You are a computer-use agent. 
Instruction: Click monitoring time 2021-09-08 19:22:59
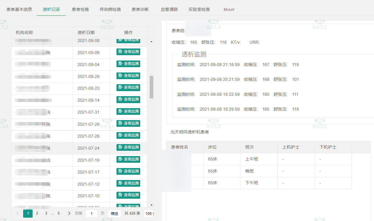pyautogui.click(x=220, y=94)
